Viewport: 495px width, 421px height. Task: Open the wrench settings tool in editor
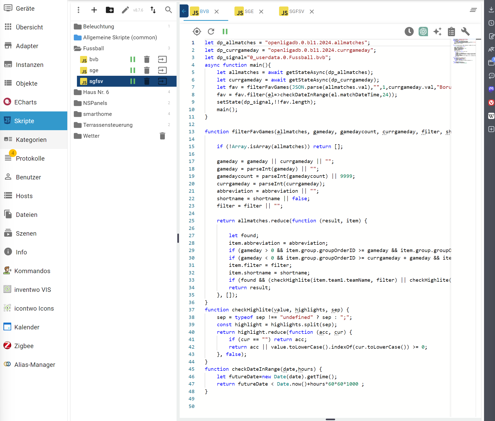[465, 32]
